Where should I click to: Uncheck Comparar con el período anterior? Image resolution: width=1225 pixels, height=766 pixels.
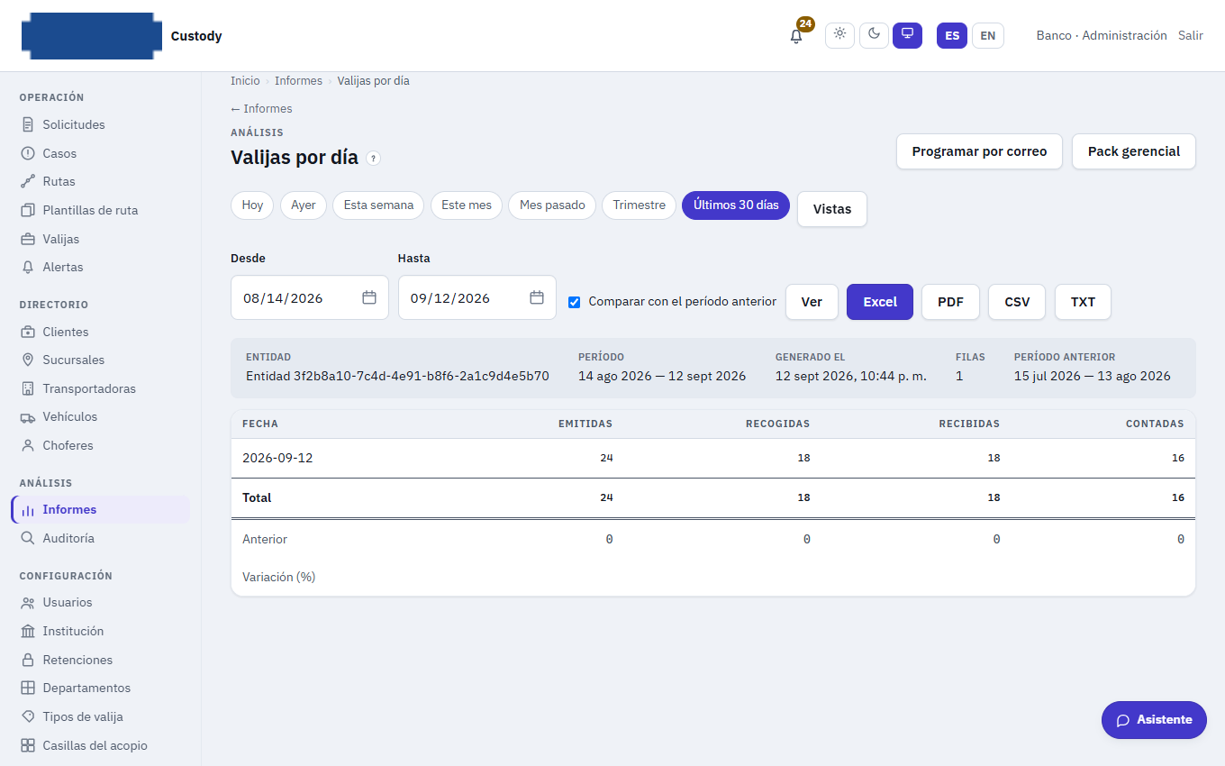tap(574, 302)
